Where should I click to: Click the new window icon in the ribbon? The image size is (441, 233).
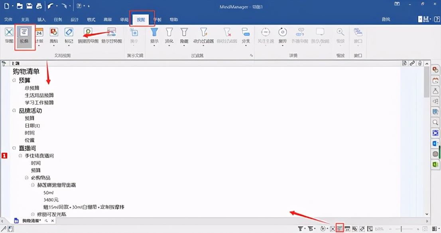point(358,33)
